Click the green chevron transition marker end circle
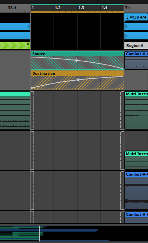The height and width of the screenshot is (243, 148). point(28,44)
